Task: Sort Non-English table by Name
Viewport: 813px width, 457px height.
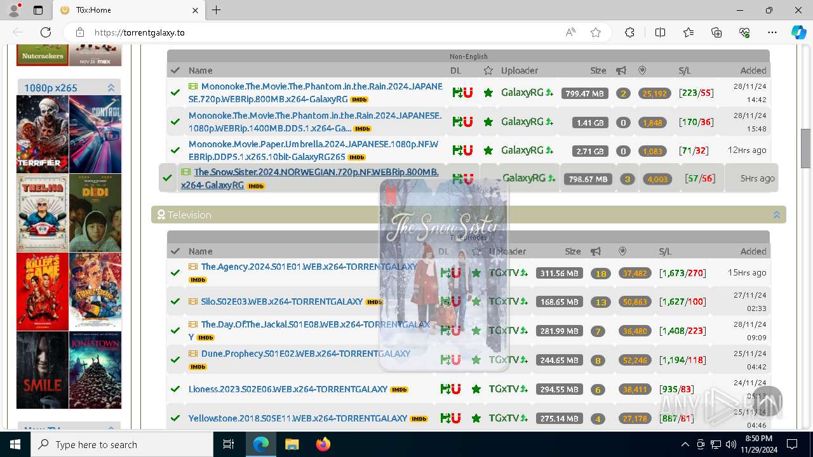Action: (x=200, y=70)
